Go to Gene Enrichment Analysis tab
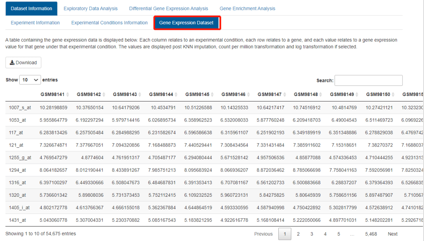This screenshot has height=241, width=424. [x=247, y=9]
